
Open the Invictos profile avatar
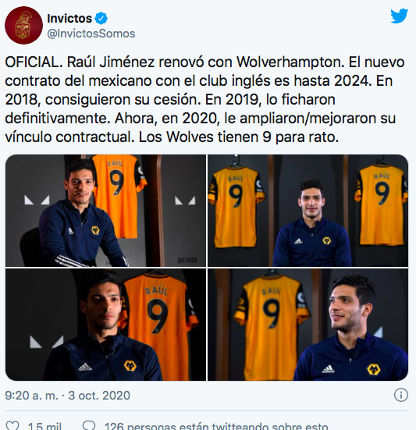23,25
